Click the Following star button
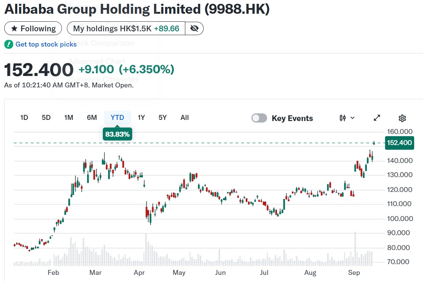 pos(33,28)
